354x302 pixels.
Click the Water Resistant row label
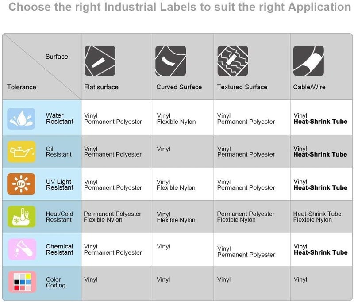coord(60,119)
